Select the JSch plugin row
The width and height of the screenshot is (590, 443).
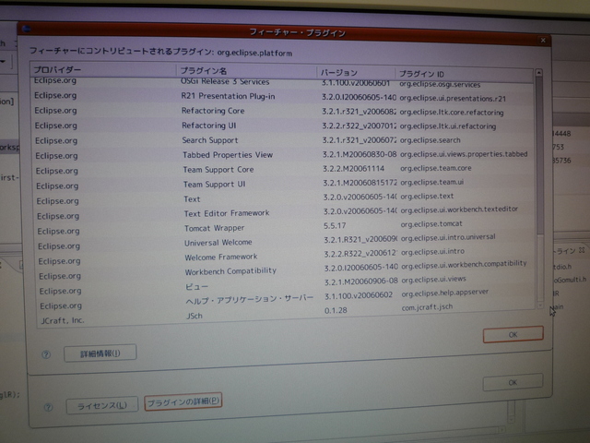(288, 314)
